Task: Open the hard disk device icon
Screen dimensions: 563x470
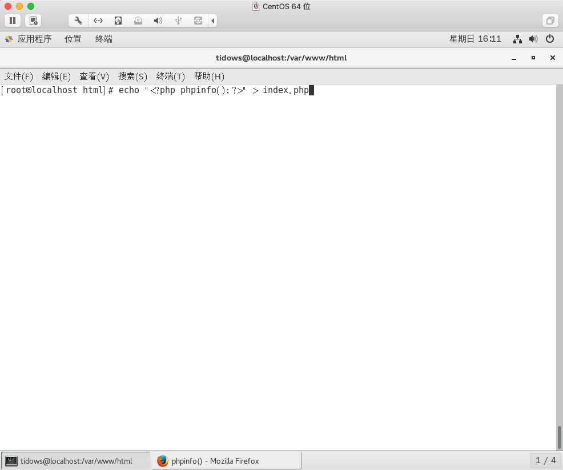Action: [x=118, y=21]
